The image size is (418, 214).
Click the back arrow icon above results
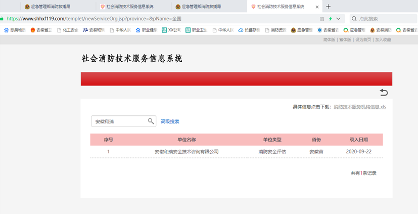(x=384, y=92)
